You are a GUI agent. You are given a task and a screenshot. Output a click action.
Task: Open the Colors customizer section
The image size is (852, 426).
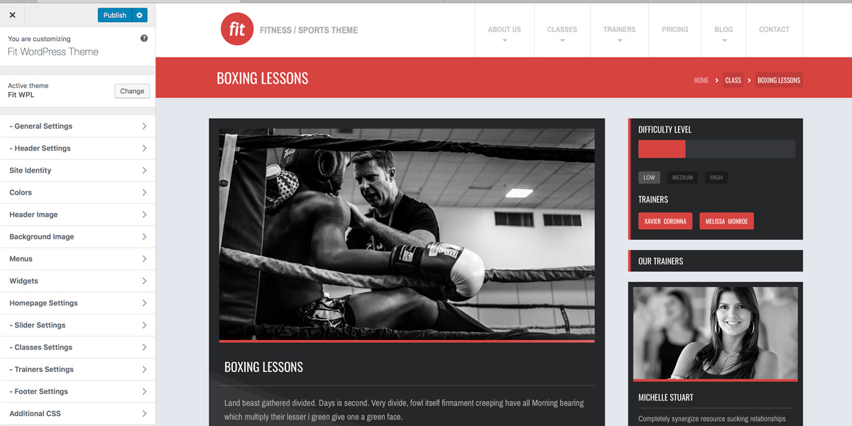(77, 192)
